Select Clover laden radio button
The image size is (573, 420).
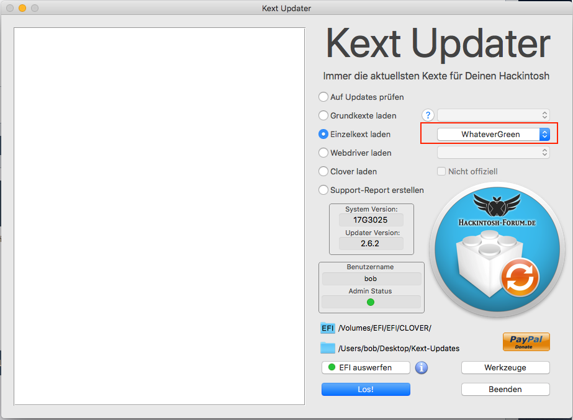pos(323,171)
